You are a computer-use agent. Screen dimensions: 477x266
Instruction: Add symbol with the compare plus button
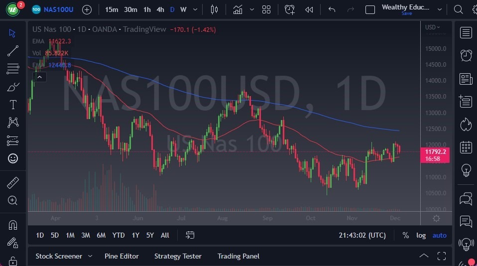87,10
